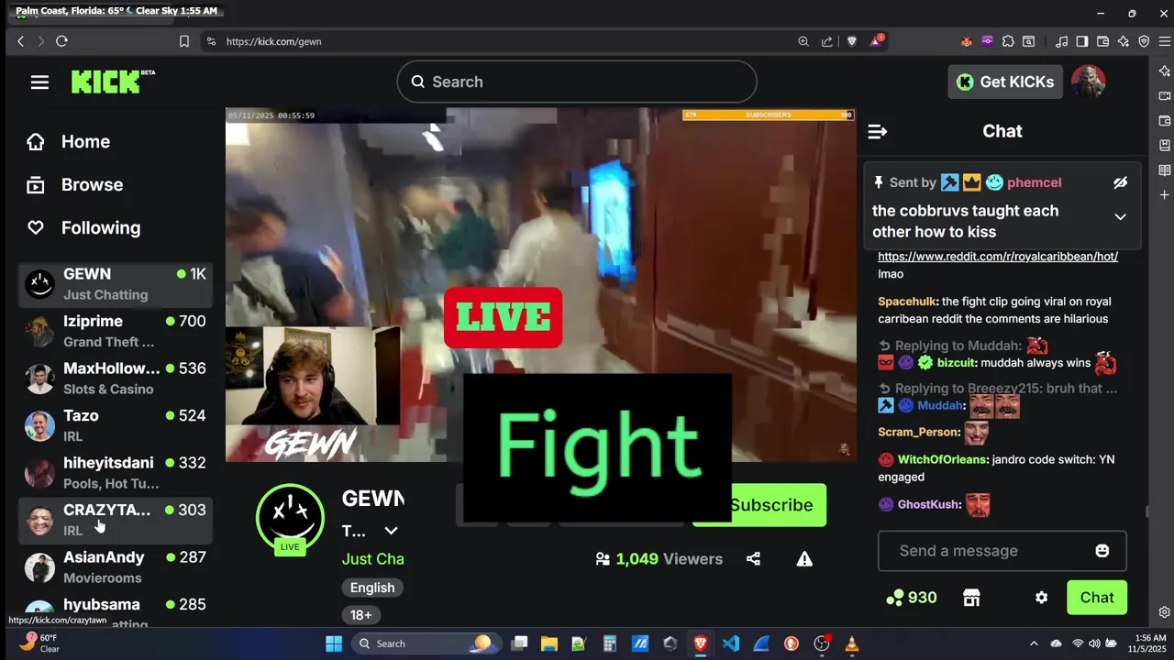This screenshot has height=660, width=1174.
Task: Click username GhostKush in chat
Action: point(929,504)
